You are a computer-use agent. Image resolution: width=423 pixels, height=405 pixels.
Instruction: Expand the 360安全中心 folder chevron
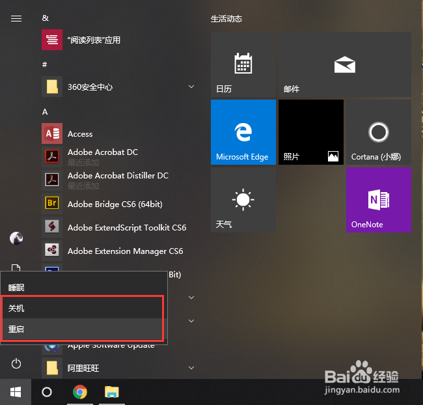[x=191, y=87]
